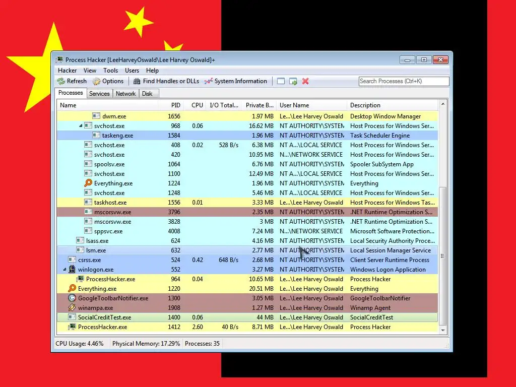Select the mscorsvw.exe PID 3796 row

point(247,212)
